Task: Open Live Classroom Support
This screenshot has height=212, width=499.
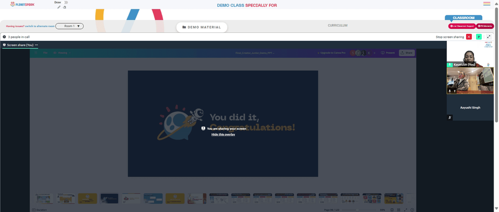Action: 462,26
